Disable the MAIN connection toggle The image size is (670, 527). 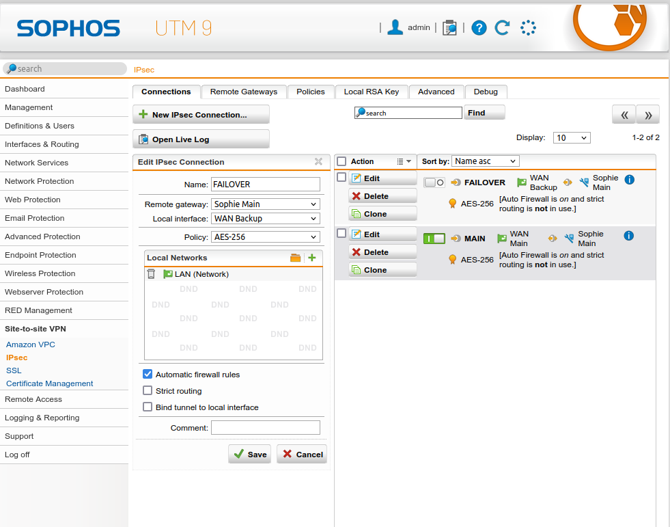[x=434, y=239]
